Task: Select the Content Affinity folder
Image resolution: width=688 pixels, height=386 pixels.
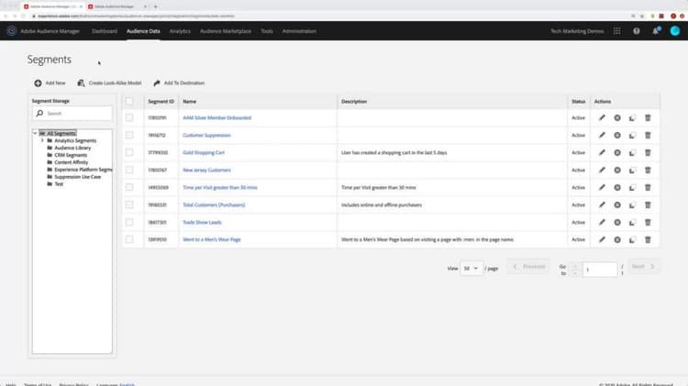Action: [x=71, y=162]
